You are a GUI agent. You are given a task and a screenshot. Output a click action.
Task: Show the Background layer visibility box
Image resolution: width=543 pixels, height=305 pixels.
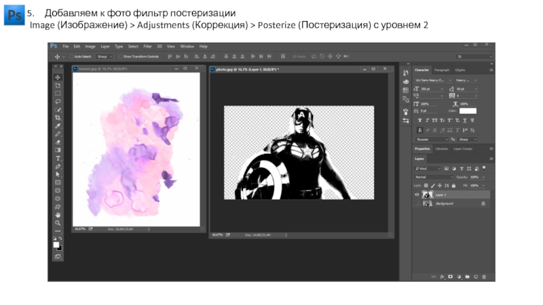tap(417, 204)
